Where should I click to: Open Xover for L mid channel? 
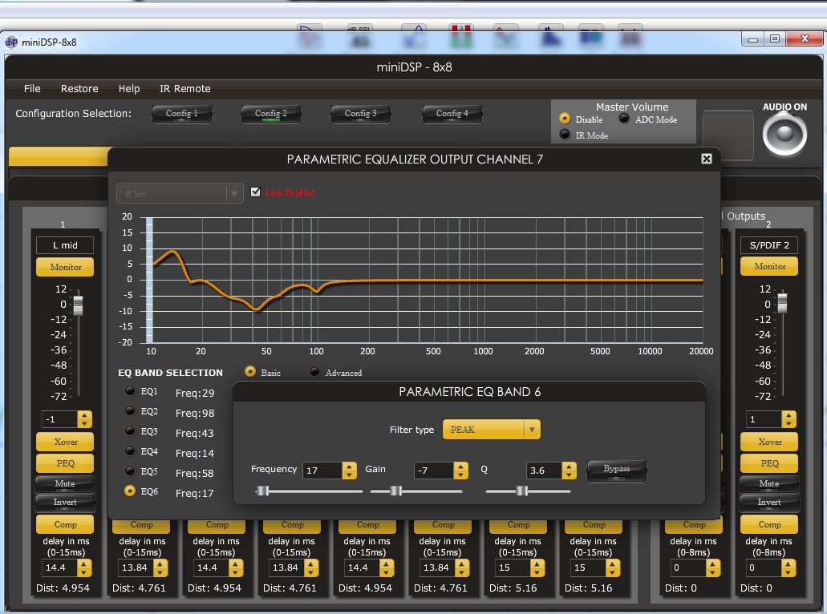tap(65, 442)
